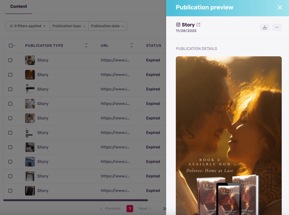Sort by Publication Type column arrows
The width and height of the screenshot is (289, 215).
[86, 46]
